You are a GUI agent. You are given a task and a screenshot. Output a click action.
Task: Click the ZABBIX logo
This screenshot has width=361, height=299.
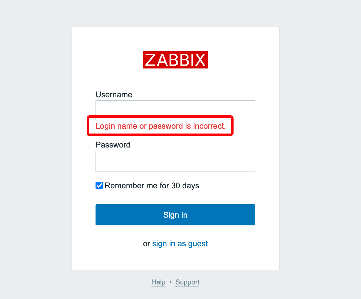click(175, 60)
